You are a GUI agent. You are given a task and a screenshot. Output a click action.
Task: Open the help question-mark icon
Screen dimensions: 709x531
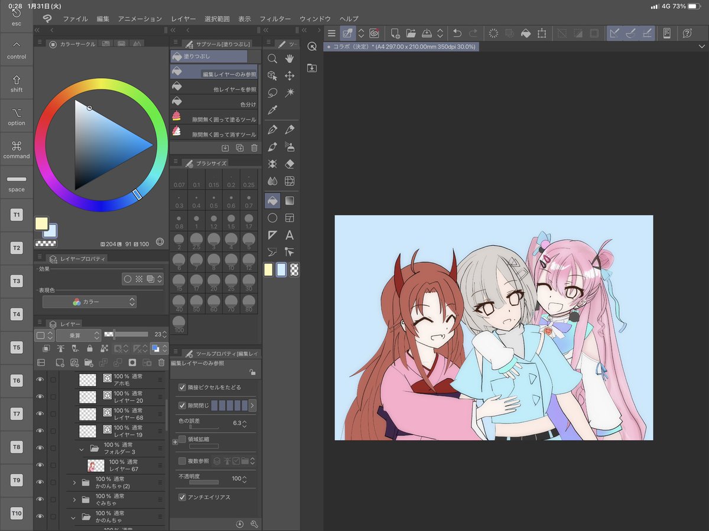click(687, 34)
